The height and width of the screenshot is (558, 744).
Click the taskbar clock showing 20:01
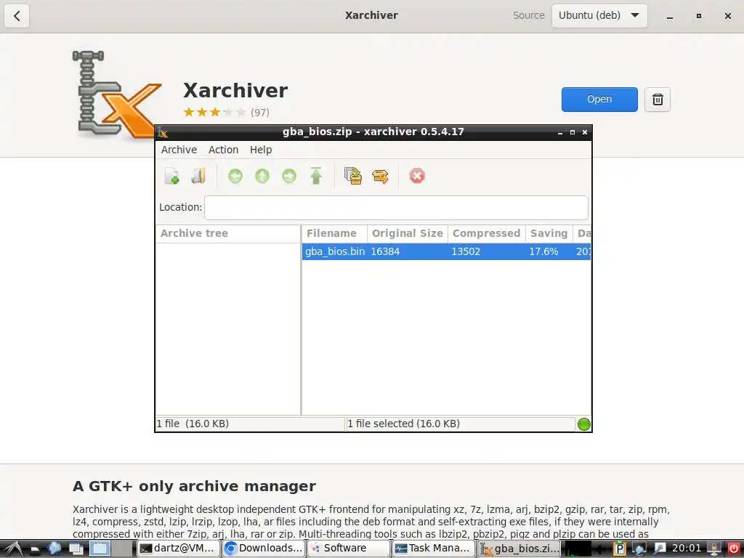pos(686,549)
